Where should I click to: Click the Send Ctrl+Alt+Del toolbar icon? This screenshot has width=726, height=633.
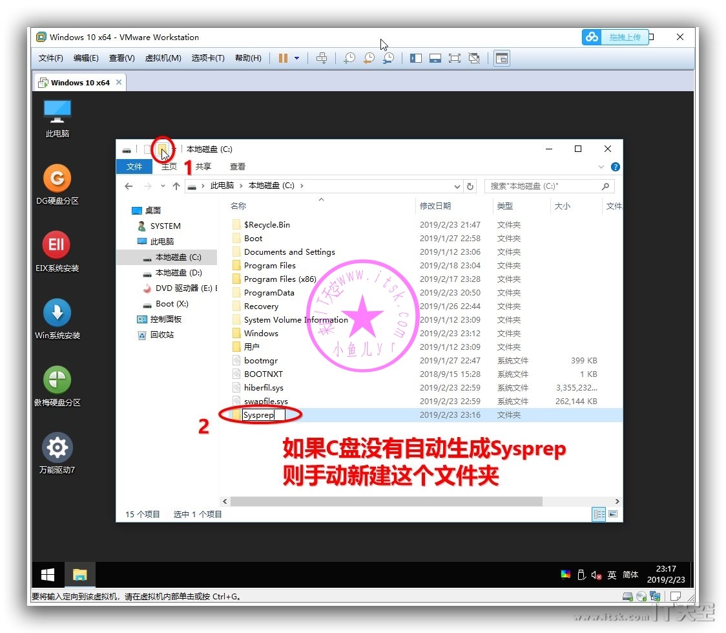click(x=321, y=58)
